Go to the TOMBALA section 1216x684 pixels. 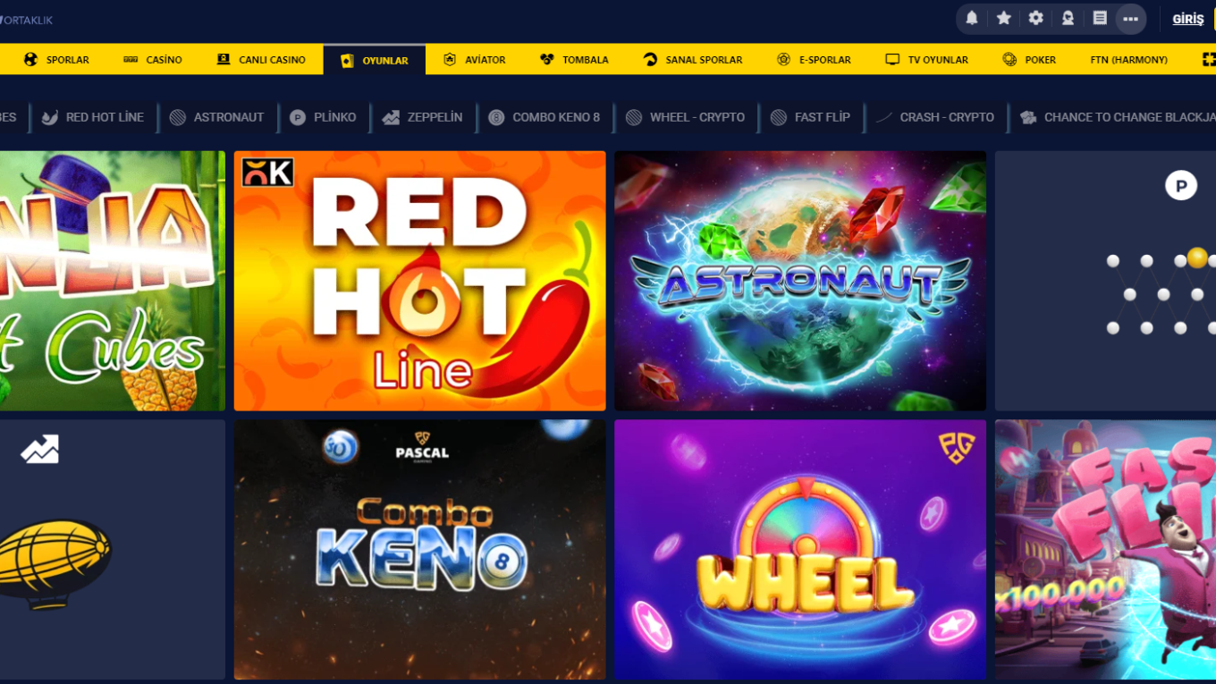point(574,59)
